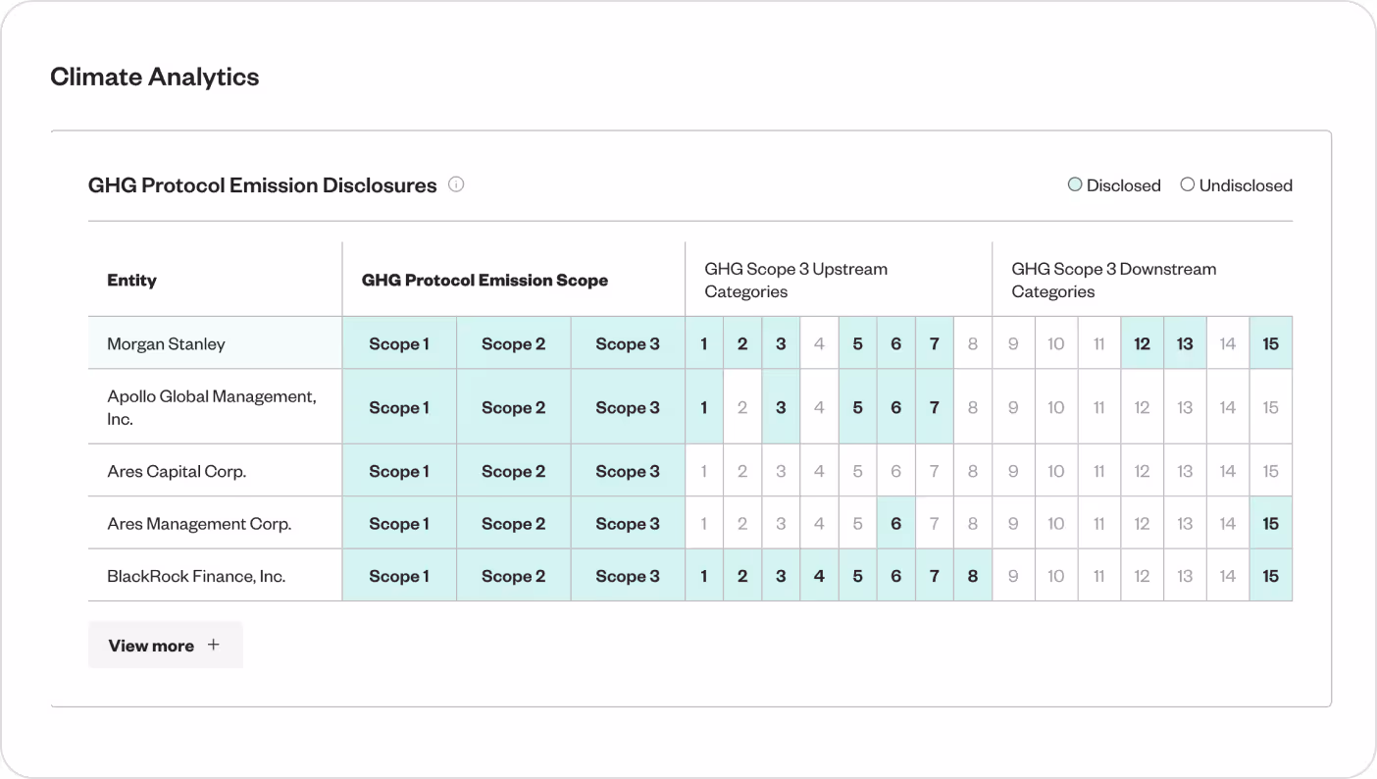Click category 6 in Ares Capital Corp. row

click(895, 471)
